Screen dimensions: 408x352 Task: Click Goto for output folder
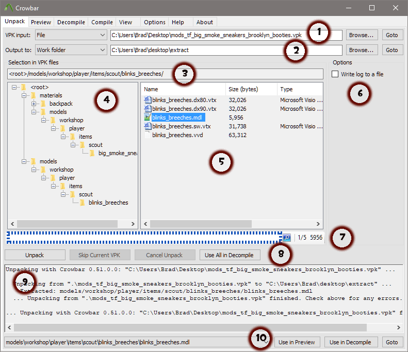(392, 50)
